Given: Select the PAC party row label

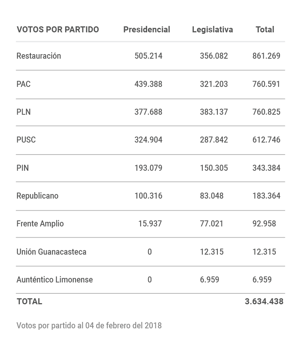Looking at the screenshot, I should (x=23, y=84).
